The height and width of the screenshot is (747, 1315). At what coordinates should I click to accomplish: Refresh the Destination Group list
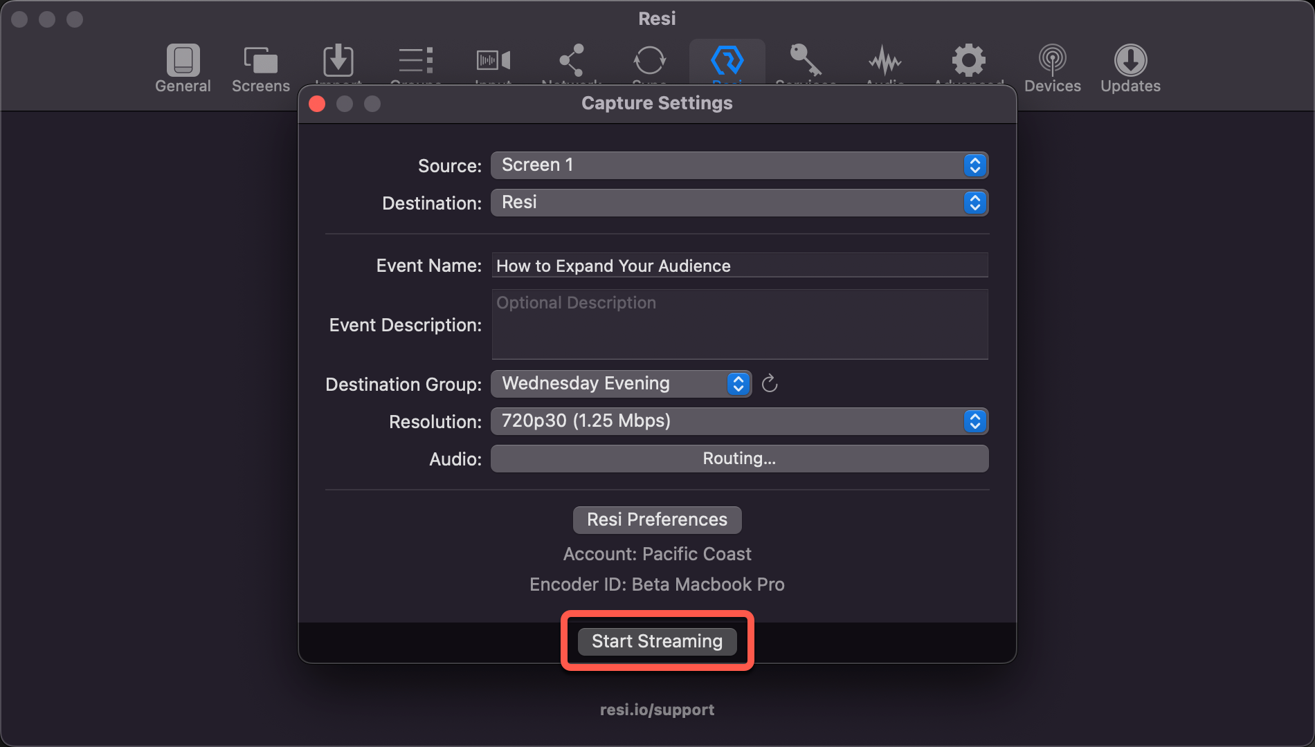point(770,384)
